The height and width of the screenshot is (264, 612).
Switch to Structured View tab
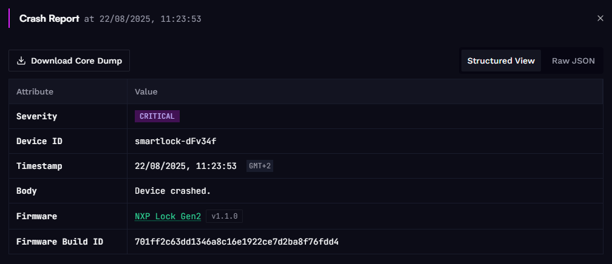coord(501,61)
